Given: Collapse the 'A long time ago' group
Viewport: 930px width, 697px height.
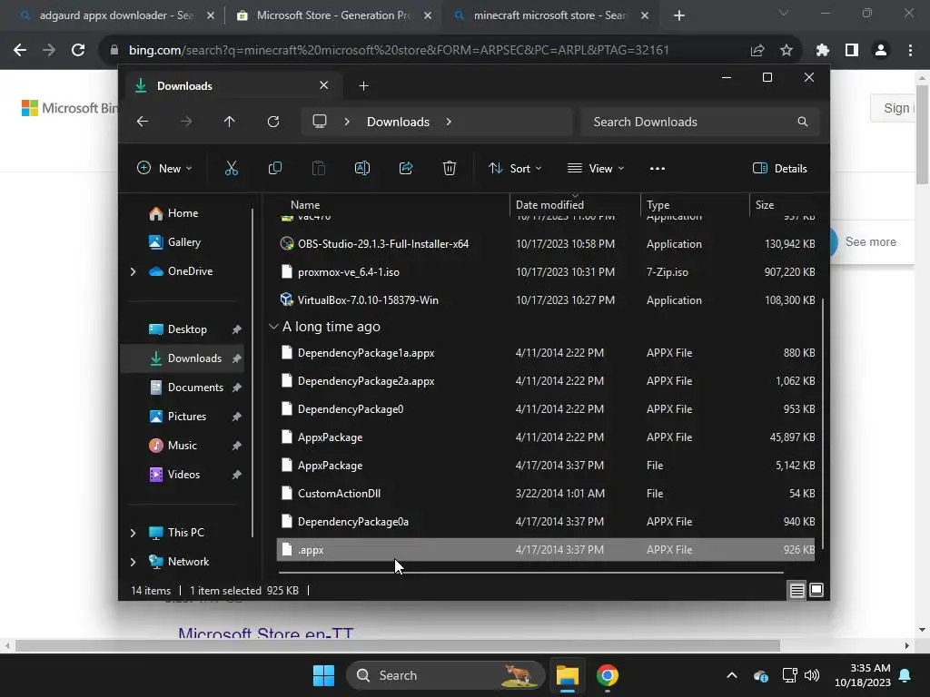Looking at the screenshot, I should click(x=273, y=327).
